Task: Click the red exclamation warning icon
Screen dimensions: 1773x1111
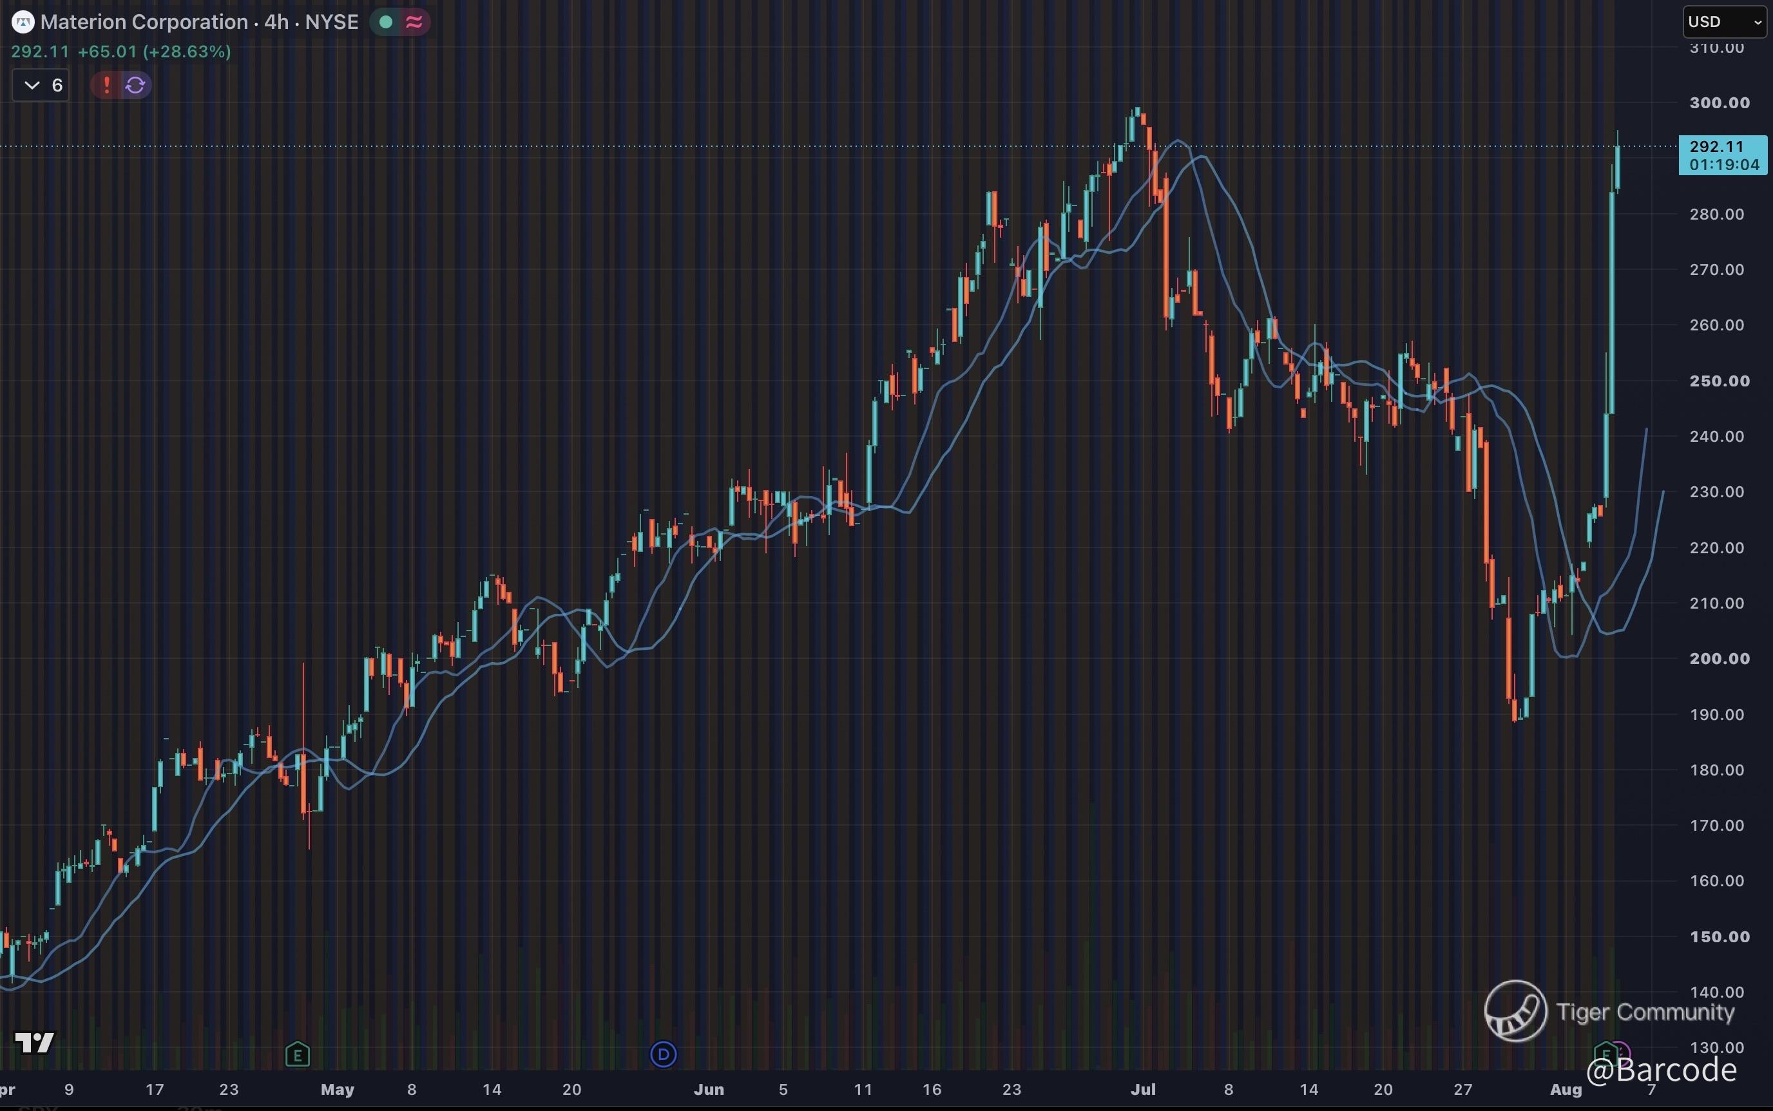Action: point(106,85)
